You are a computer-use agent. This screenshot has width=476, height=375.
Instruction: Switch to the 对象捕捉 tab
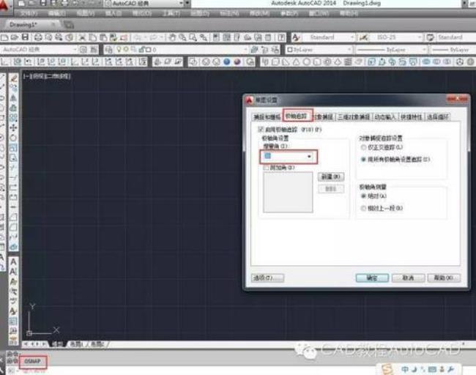tap(324, 117)
